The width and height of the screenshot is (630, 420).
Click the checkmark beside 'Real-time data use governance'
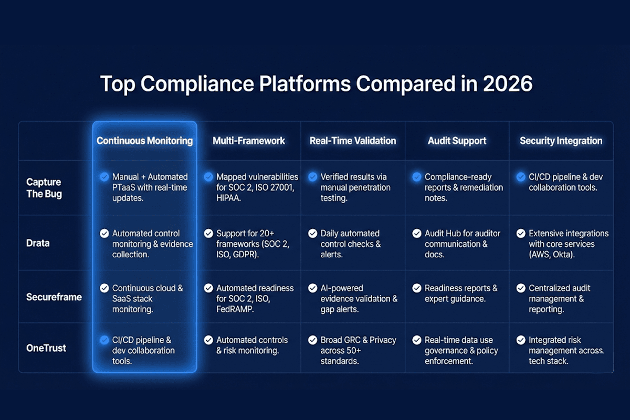pos(416,340)
